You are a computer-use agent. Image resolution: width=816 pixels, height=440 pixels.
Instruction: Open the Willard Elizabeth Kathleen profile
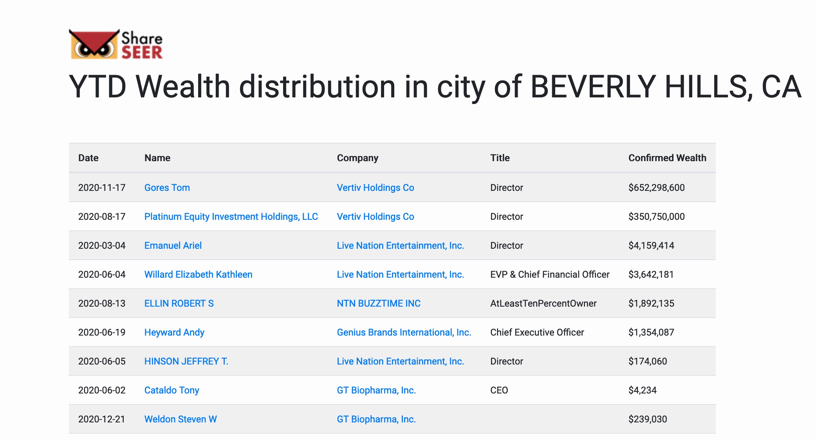click(198, 274)
